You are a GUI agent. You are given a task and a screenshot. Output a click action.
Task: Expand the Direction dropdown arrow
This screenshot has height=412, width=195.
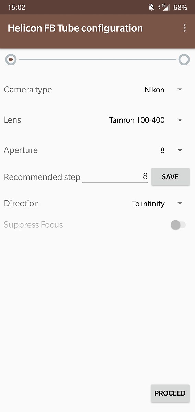click(180, 204)
